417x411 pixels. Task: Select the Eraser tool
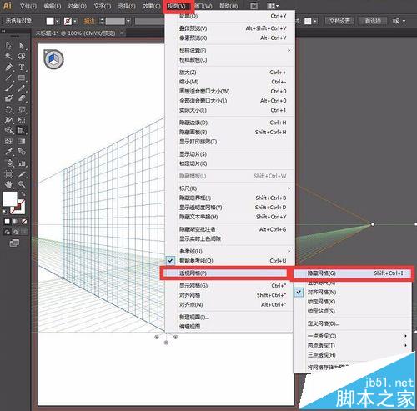22,98
